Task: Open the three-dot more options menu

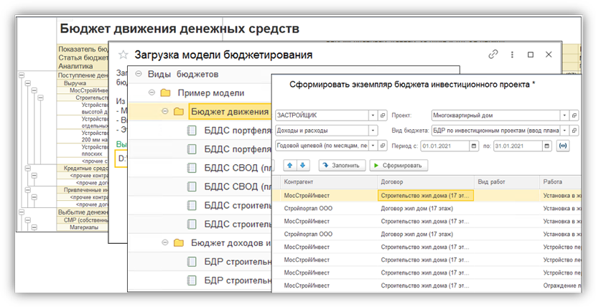Action: 511,55
